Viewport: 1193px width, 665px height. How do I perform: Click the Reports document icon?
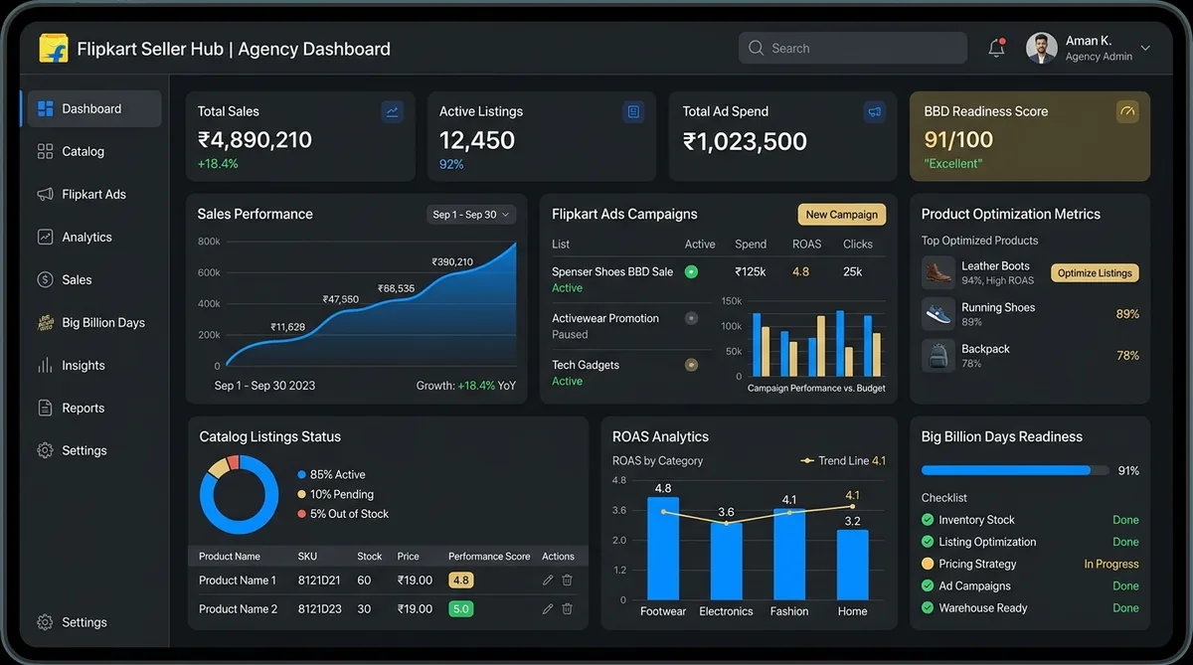(45, 408)
